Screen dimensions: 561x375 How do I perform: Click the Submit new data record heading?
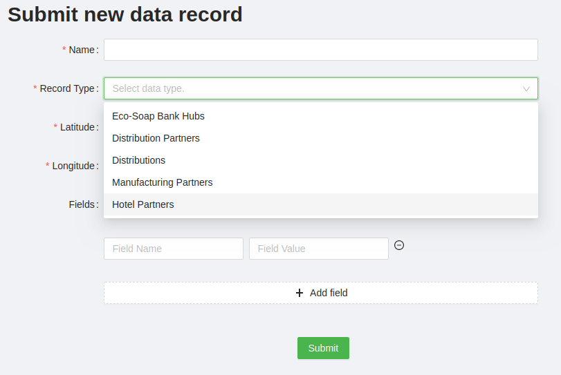click(125, 15)
